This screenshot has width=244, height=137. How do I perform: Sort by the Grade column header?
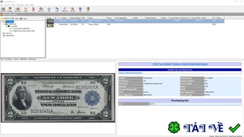click(139, 18)
